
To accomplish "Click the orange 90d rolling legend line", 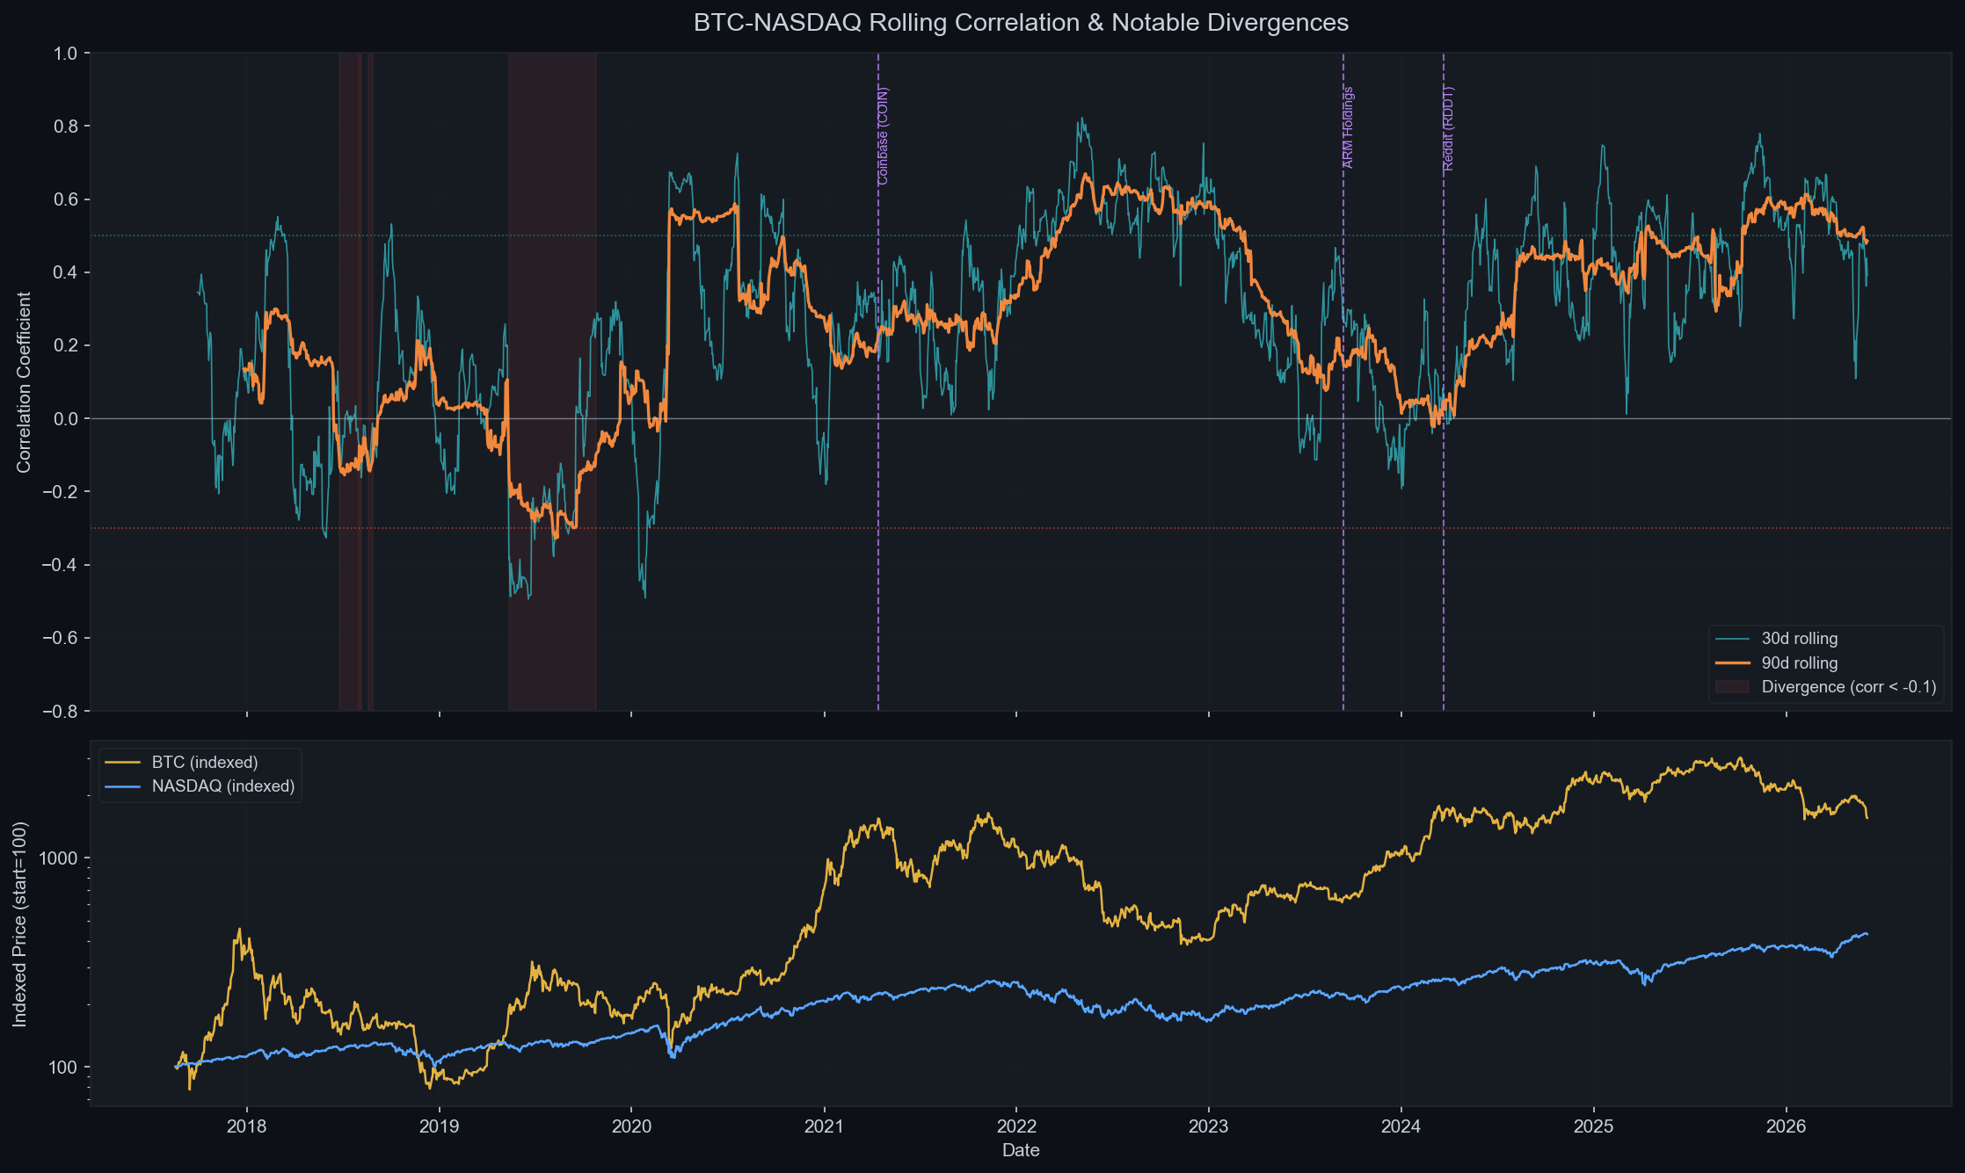I will pyautogui.click(x=1732, y=663).
